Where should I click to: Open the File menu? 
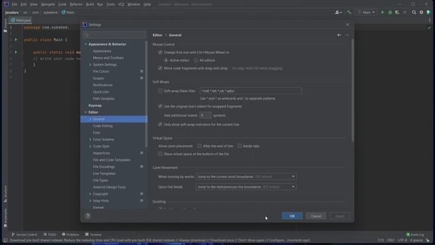point(14,4)
